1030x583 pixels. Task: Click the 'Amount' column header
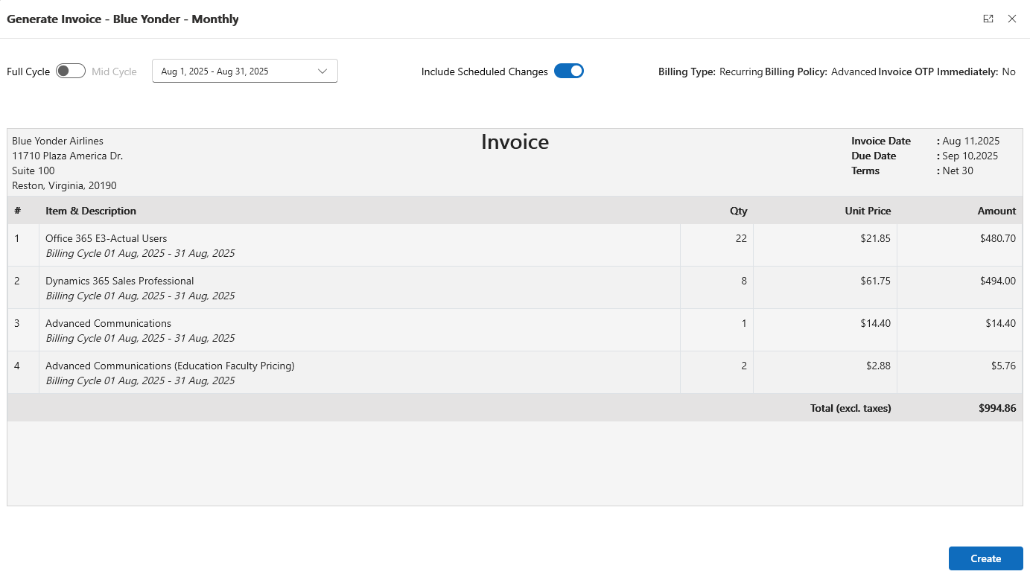996,211
